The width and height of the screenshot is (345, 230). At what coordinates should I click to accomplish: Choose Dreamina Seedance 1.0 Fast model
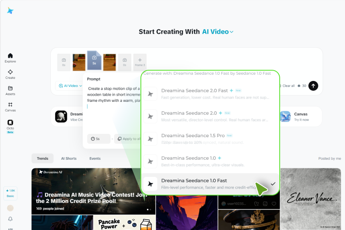[x=210, y=184]
